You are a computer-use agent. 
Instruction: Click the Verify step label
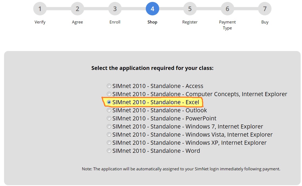coord(40,22)
